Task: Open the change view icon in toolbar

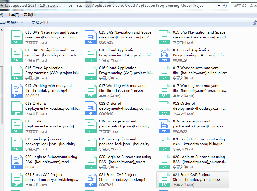Action: pos(254,22)
